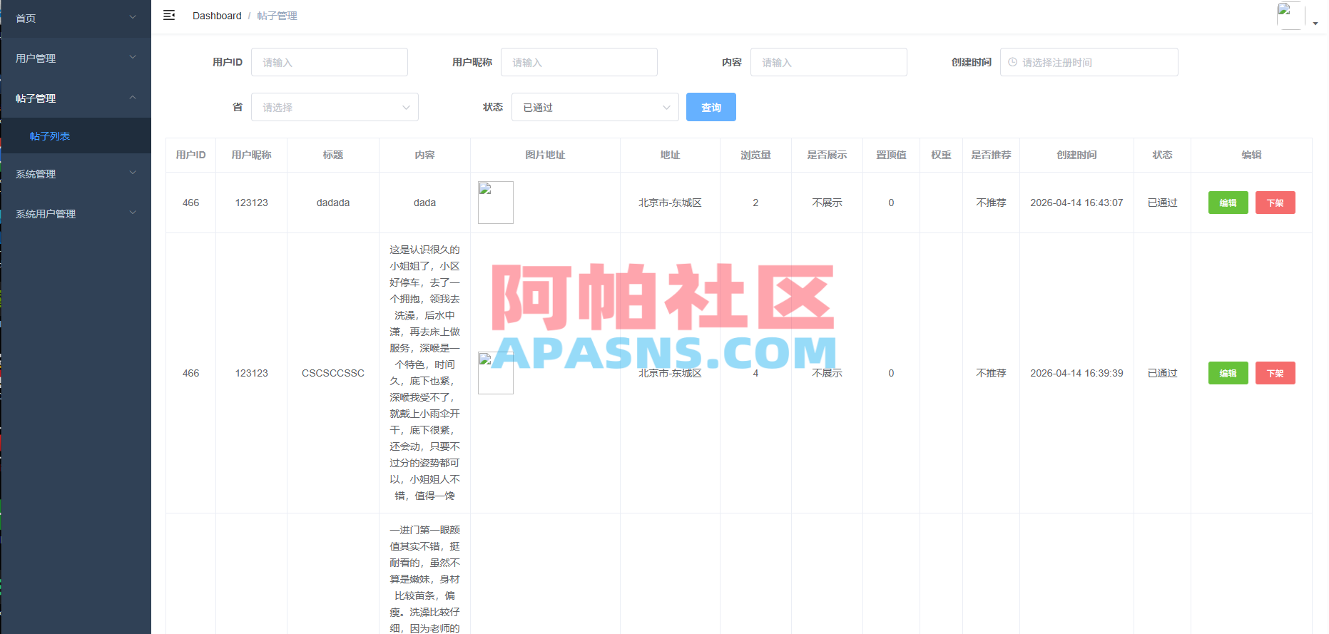Toggle the sidebar collapse hamburger icon
Screen dimensions: 1329x634
point(169,15)
